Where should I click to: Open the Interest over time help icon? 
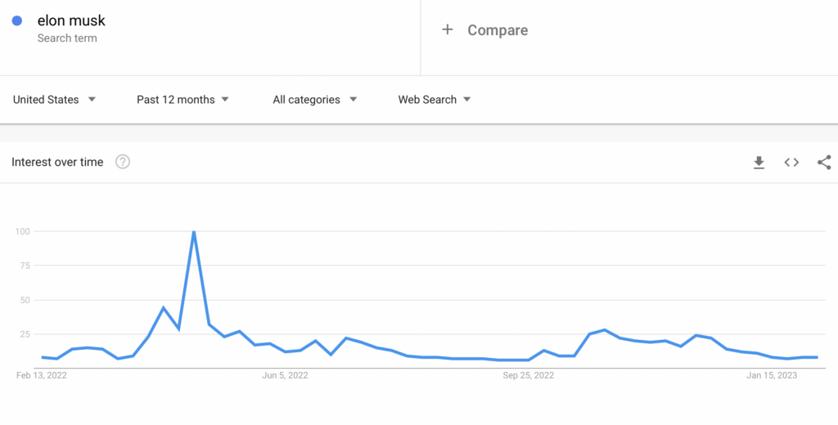point(123,162)
